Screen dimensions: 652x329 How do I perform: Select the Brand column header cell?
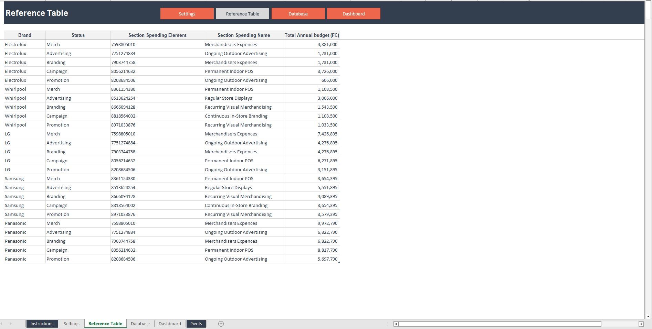(25, 35)
